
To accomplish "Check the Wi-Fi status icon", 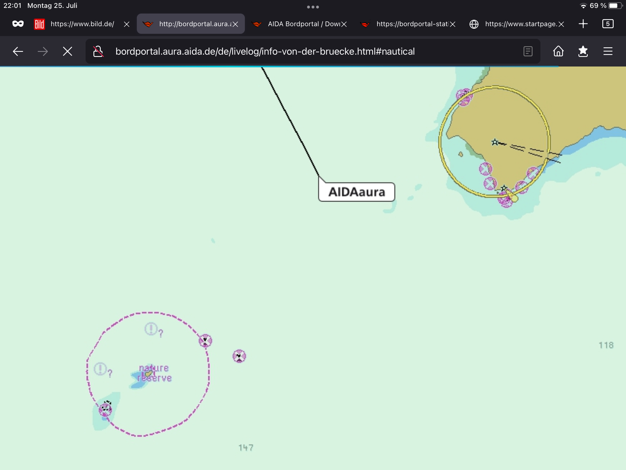I will coord(583,6).
